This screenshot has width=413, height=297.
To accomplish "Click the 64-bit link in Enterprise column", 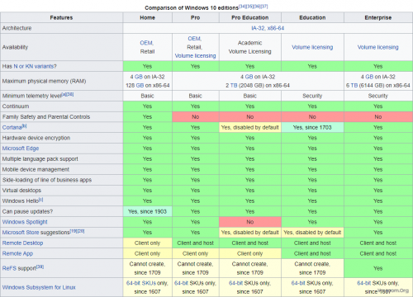I will point(364,283).
